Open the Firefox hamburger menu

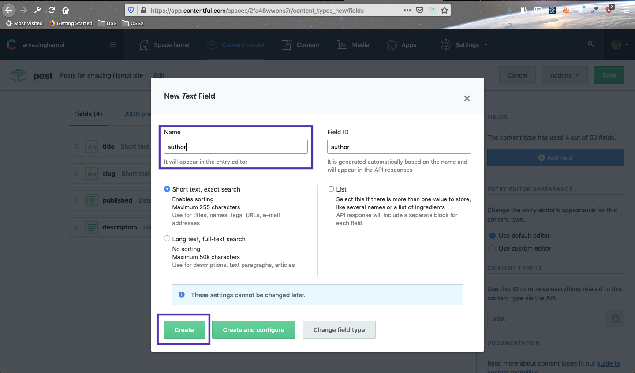pyautogui.click(x=626, y=10)
